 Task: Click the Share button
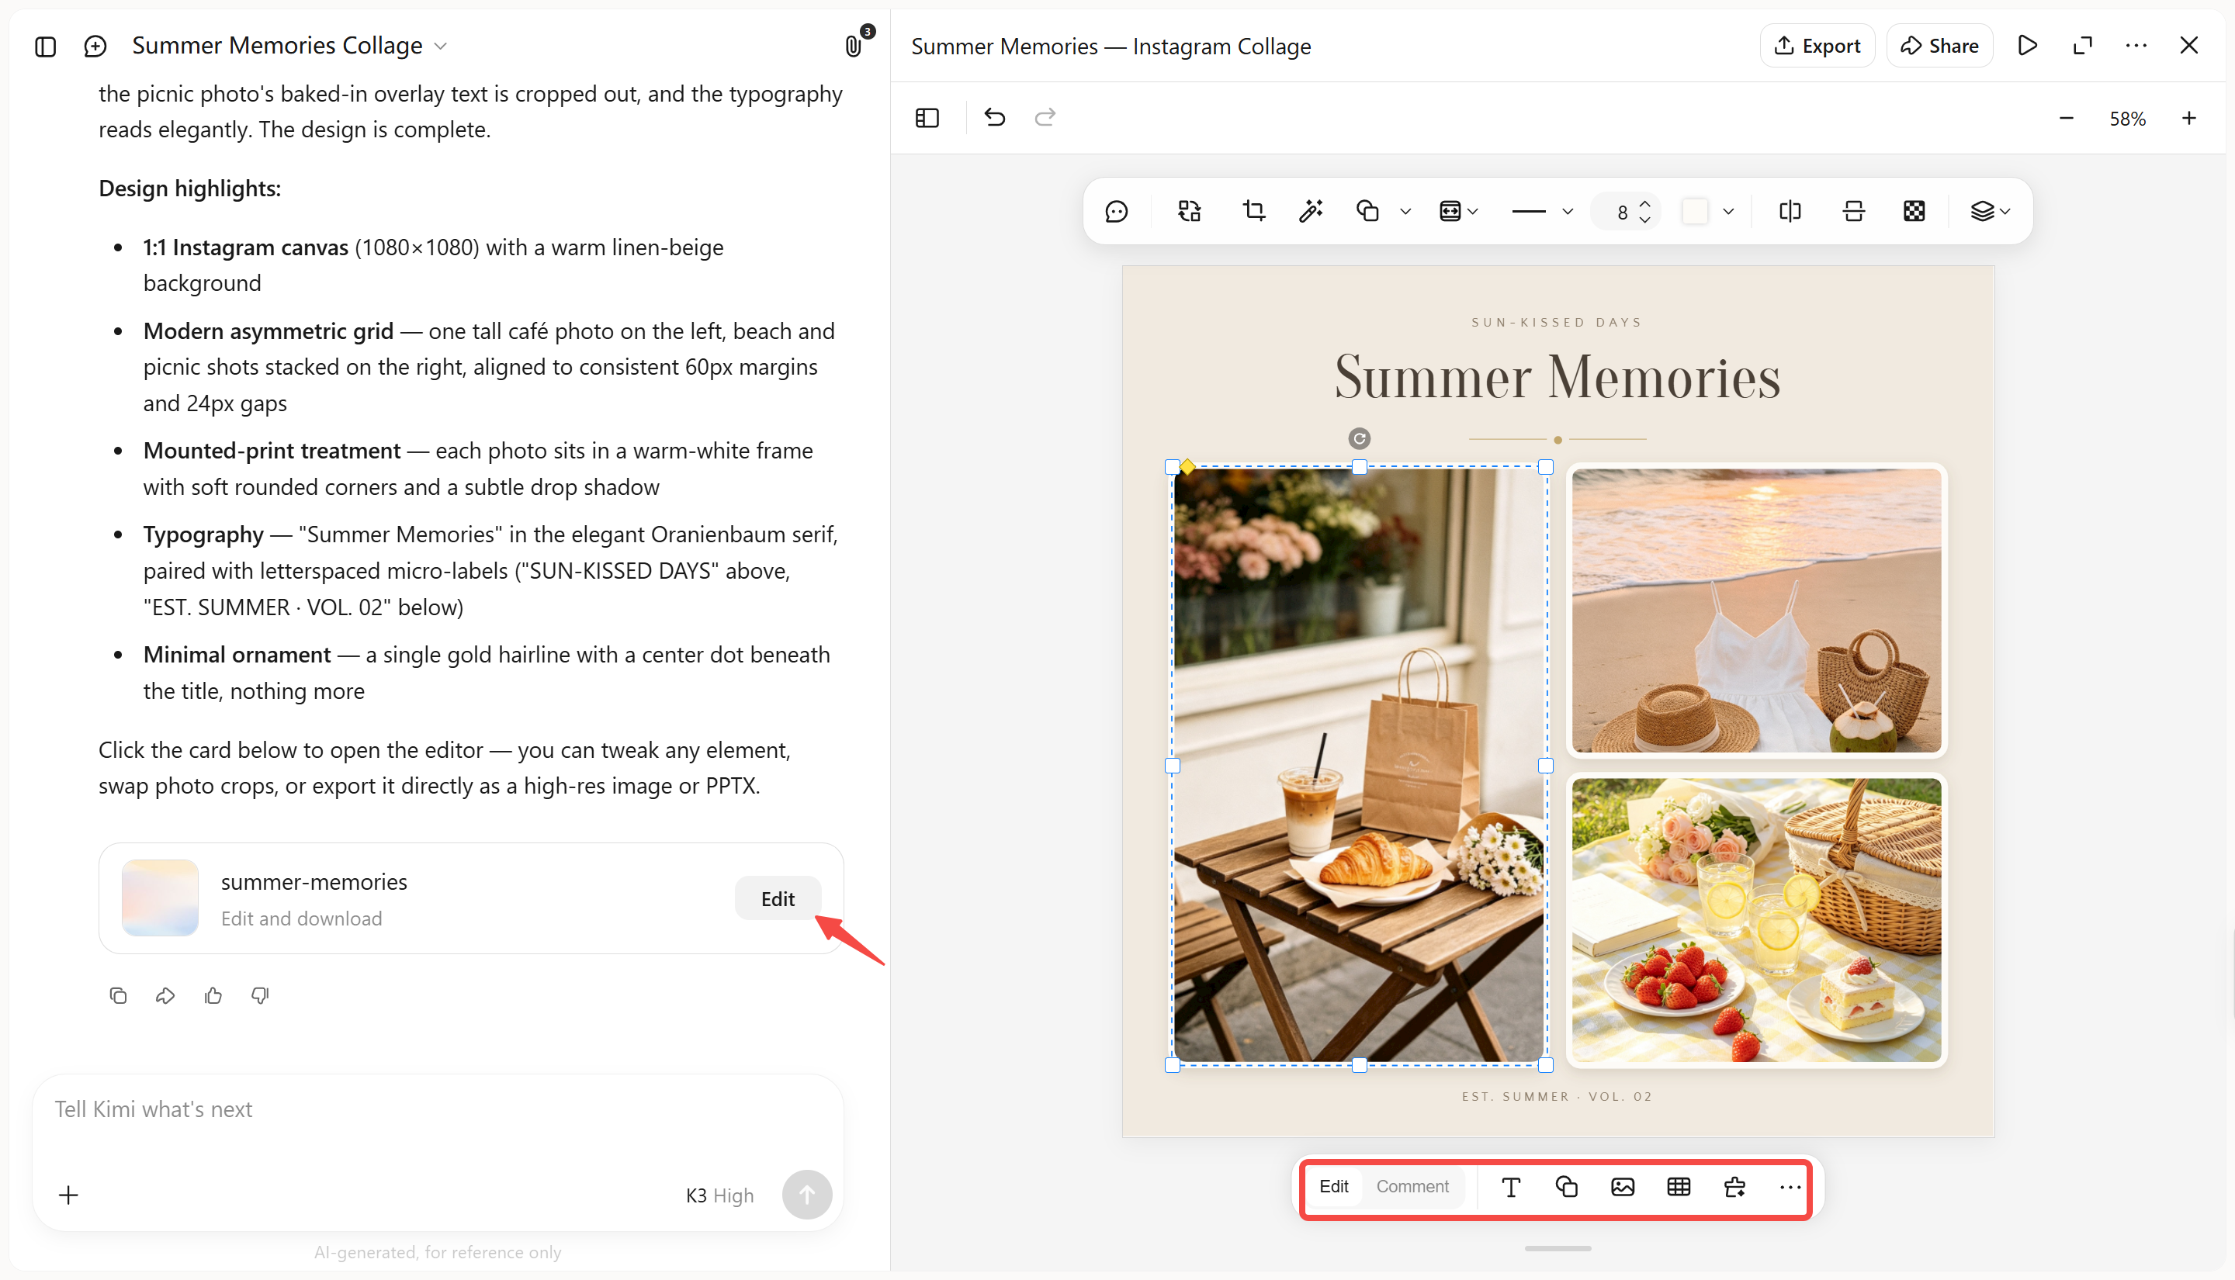(1939, 46)
